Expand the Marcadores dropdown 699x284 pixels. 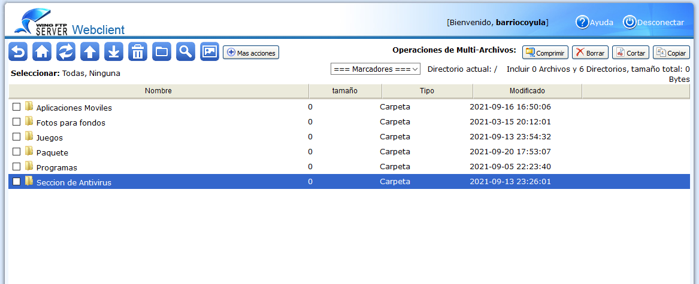[376, 69]
